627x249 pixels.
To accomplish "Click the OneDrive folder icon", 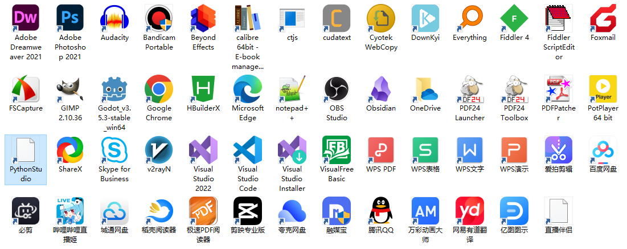I will (x=425, y=89).
